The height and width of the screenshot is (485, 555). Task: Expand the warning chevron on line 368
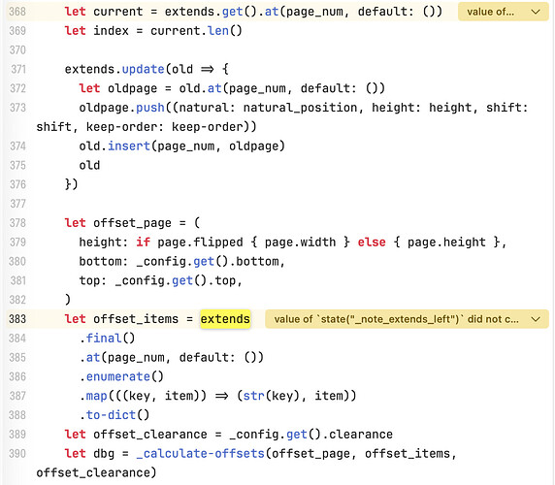536,12
